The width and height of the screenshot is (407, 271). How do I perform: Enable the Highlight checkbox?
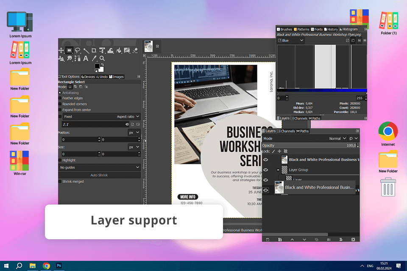[x=60, y=160]
